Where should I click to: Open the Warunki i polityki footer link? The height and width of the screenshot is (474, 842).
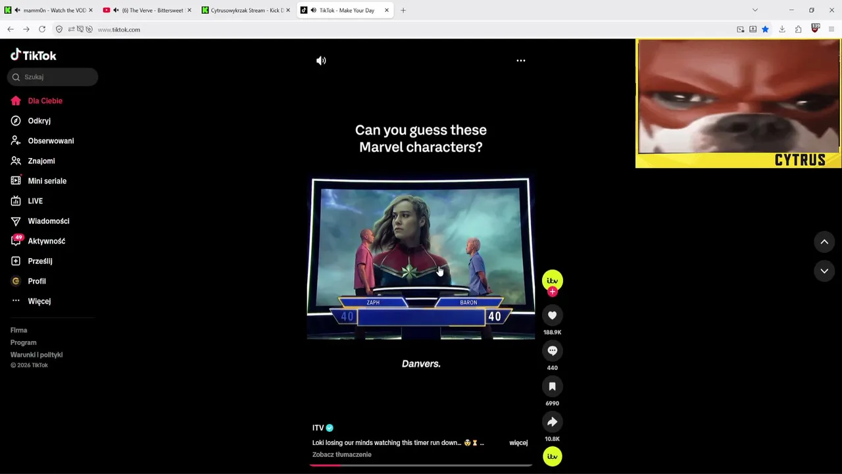pyautogui.click(x=36, y=355)
